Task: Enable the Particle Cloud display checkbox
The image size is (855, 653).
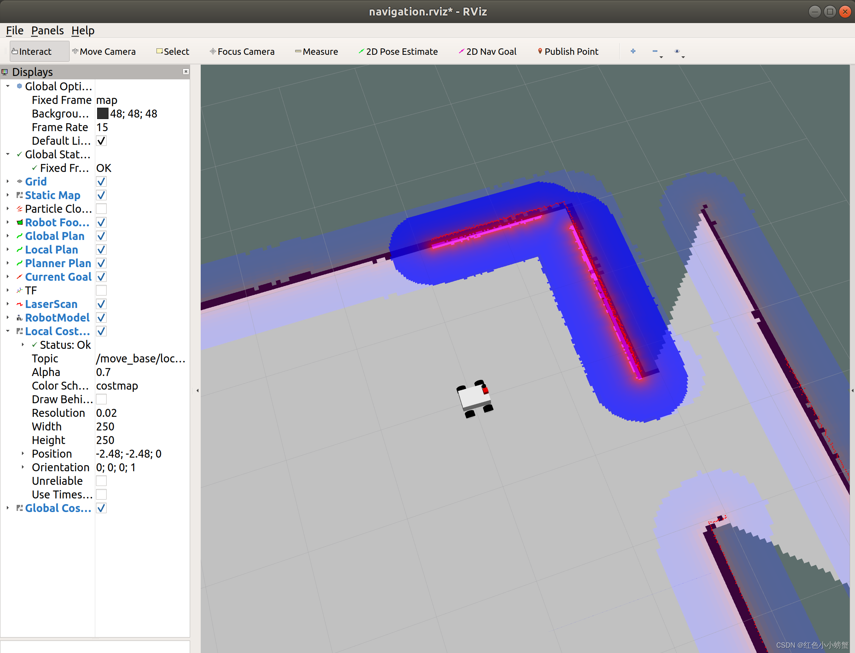Action: click(x=101, y=209)
